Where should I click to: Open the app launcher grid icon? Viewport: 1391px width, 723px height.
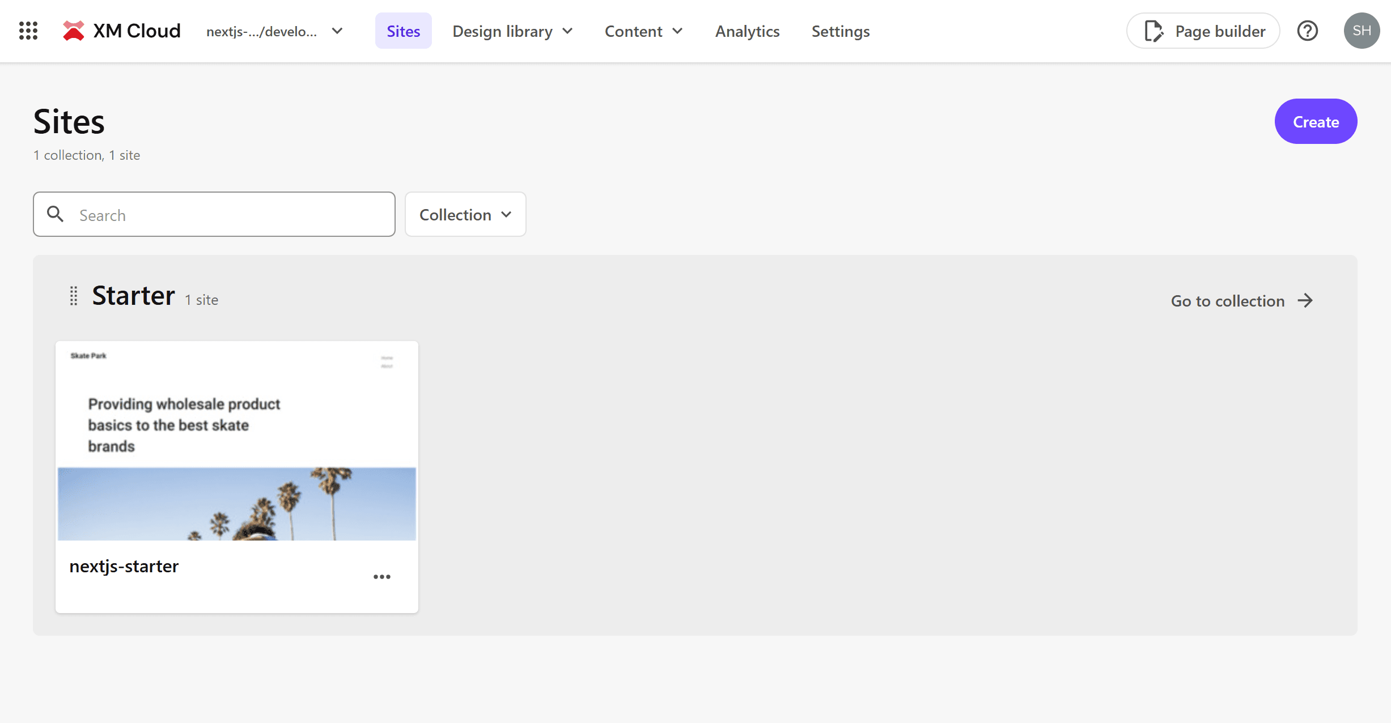click(28, 31)
